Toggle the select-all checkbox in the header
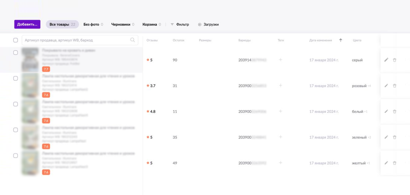The image size is (410, 195). click(x=16, y=40)
